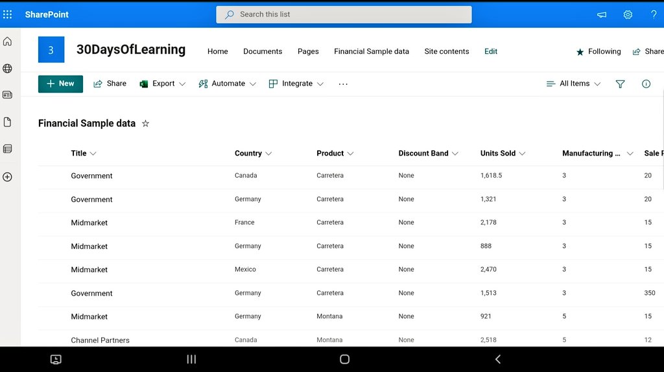This screenshot has width=664, height=372.
Task: Open the app launcher waffle icon
Action: point(7,14)
